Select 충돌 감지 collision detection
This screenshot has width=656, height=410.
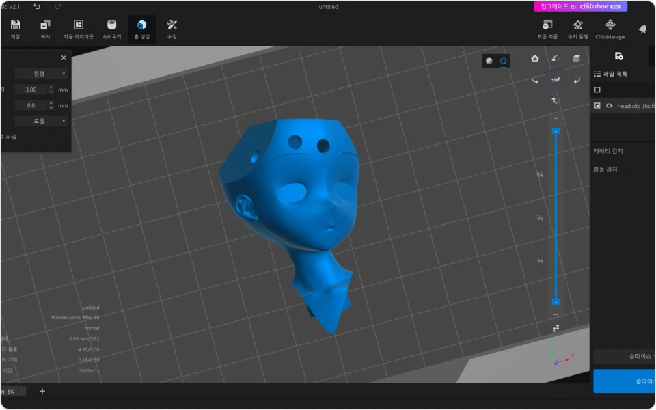[605, 169]
